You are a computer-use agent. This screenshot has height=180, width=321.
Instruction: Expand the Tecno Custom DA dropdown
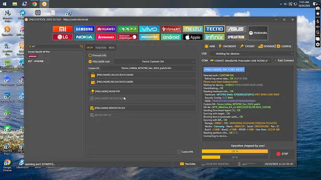tap(155, 61)
